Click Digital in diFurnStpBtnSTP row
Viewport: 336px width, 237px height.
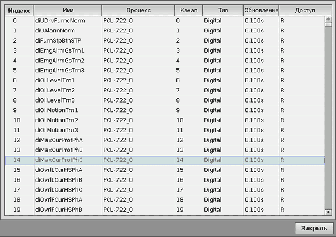click(x=213, y=41)
